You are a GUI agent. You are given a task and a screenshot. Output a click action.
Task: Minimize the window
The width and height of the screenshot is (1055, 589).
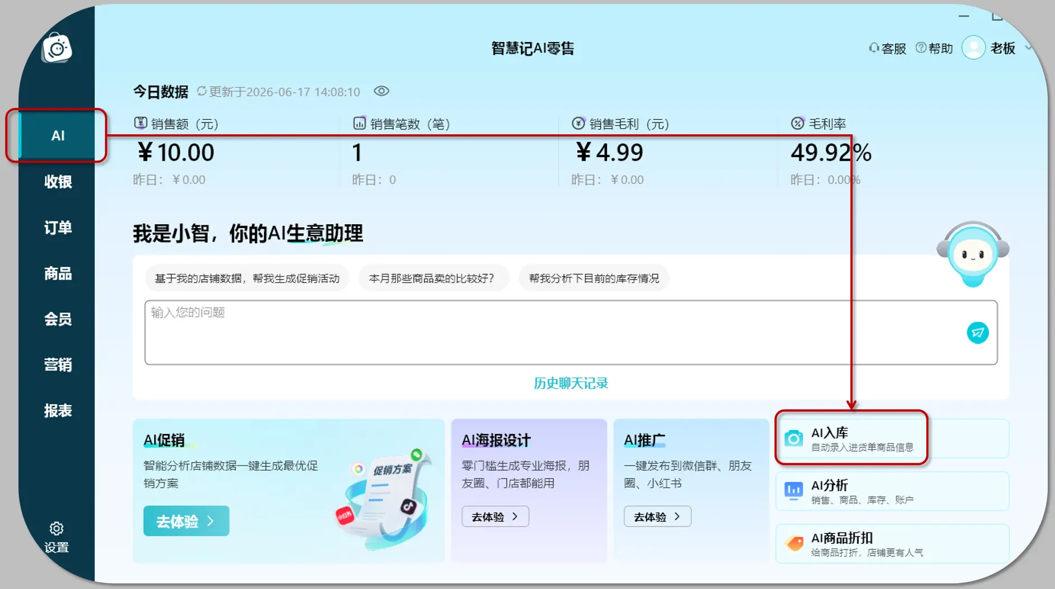[x=963, y=16]
